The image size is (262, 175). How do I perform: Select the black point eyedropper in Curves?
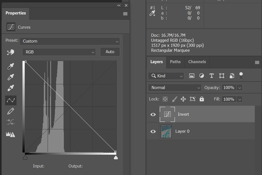(x=11, y=66)
